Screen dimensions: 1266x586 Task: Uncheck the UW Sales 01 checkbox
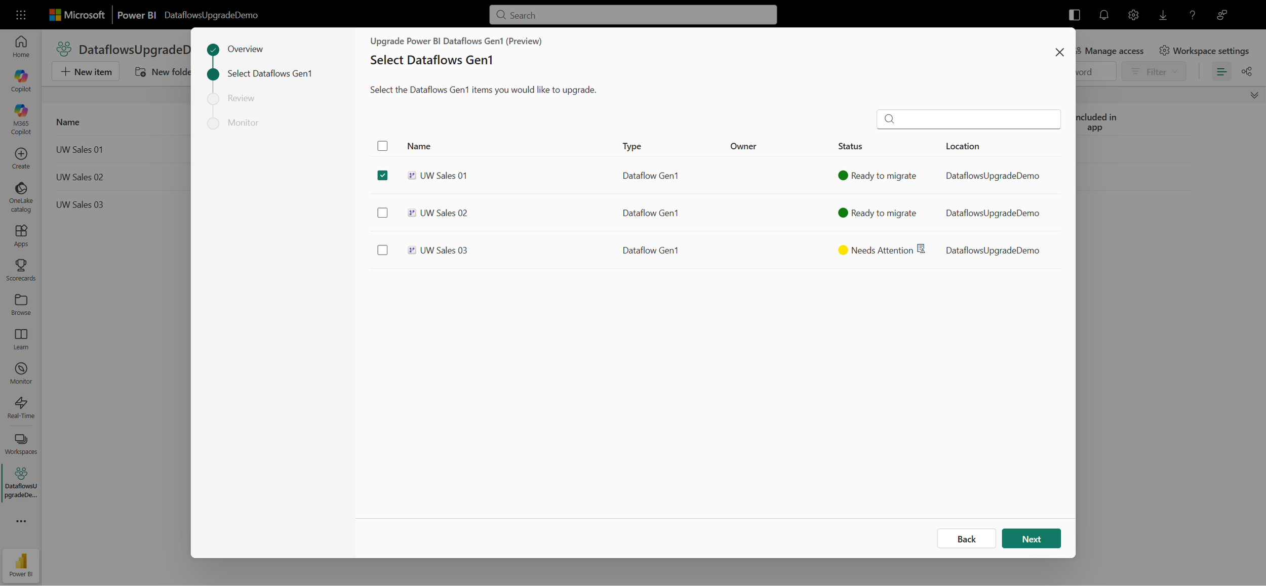point(382,176)
